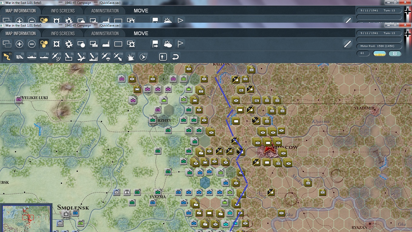This screenshot has width=412, height=232.
Task: Select the F5 air recon icon
Action: click(x=56, y=56)
